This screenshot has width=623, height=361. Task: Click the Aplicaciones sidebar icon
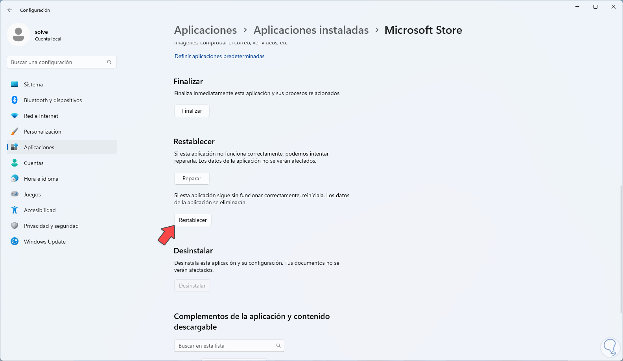pyautogui.click(x=15, y=147)
